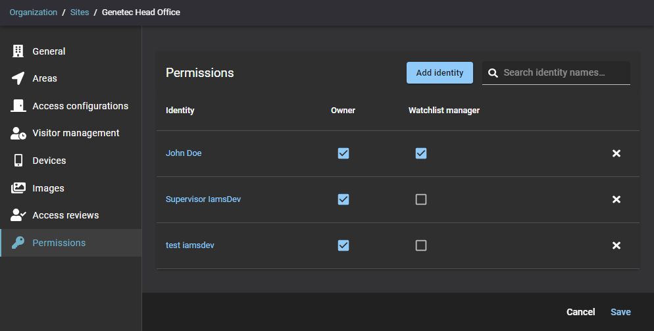
Task: Click the Access reviews person-check icon
Action: click(18, 215)
